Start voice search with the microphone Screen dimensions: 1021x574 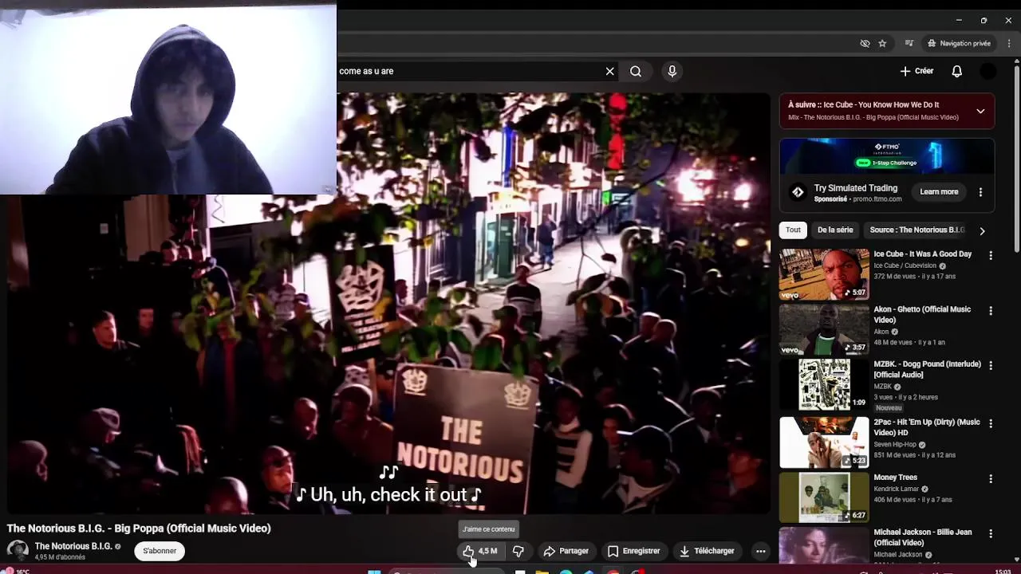672,71
